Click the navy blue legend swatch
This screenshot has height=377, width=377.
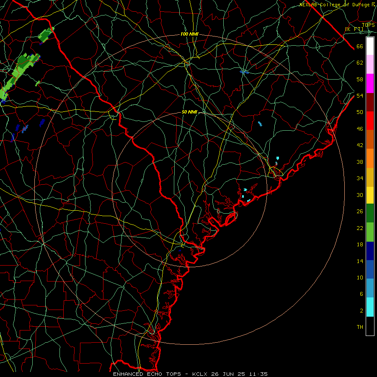(x=370, y=251)
